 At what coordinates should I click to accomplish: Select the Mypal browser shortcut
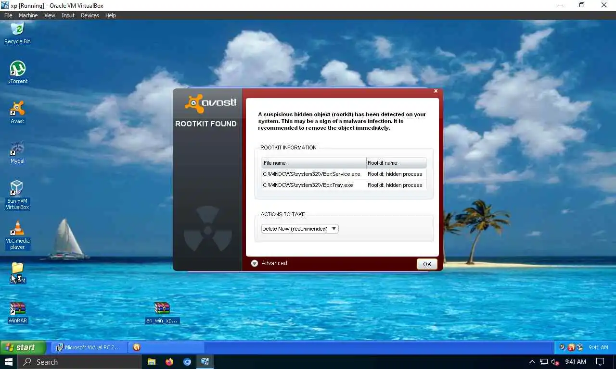17,152
